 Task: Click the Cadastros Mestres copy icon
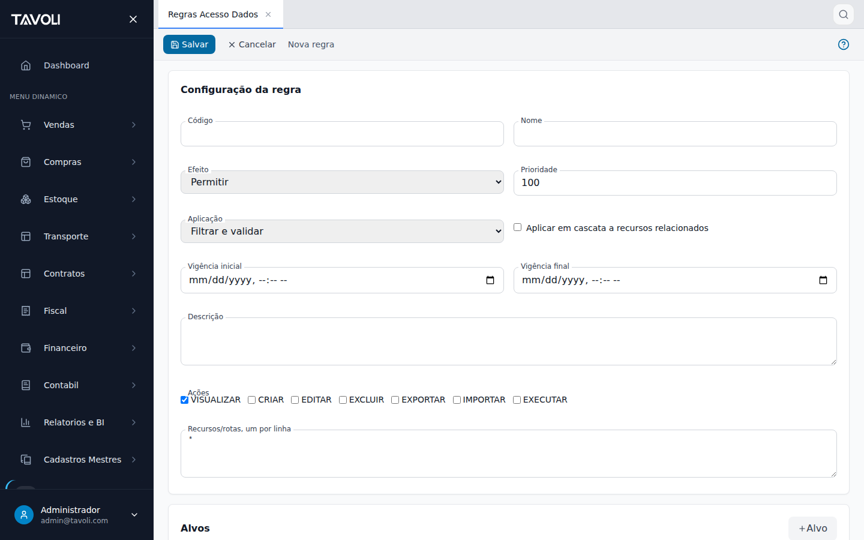coord(26,460)
